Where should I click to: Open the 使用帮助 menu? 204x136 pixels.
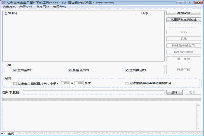click(x=60, y=7)
